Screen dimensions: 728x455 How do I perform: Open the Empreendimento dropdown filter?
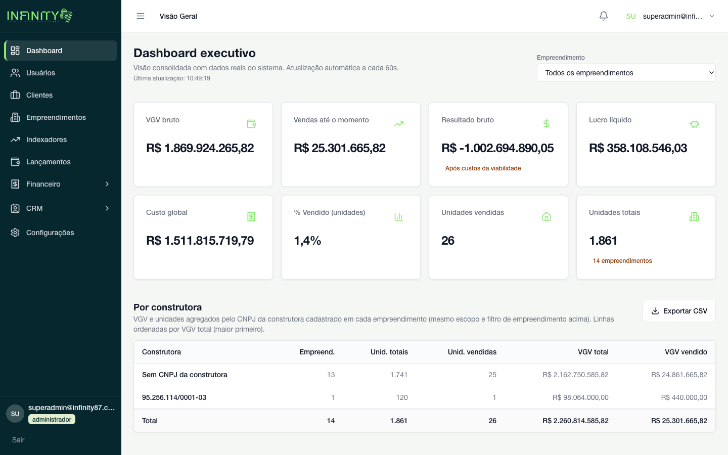(626, 73)
